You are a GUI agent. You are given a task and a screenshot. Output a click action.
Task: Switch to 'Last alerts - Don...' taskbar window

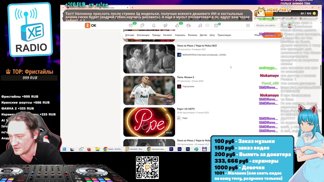pyautogui.click(x=135, y=149)
